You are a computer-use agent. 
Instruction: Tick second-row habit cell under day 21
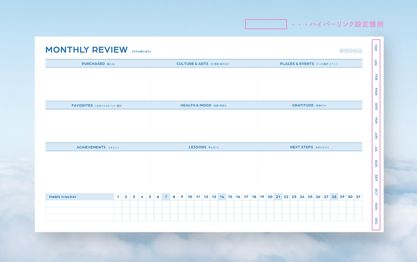pos(278,210)
